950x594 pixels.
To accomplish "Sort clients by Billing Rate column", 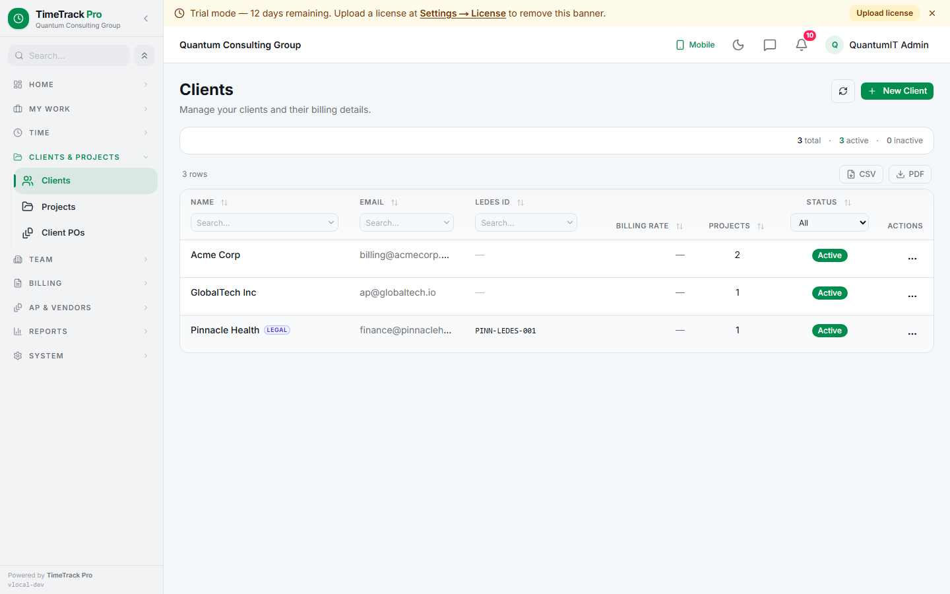I will 680,226.
